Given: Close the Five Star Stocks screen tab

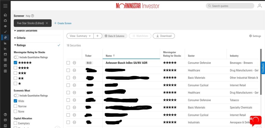Looking at the screenshot, I should point(47,23).
